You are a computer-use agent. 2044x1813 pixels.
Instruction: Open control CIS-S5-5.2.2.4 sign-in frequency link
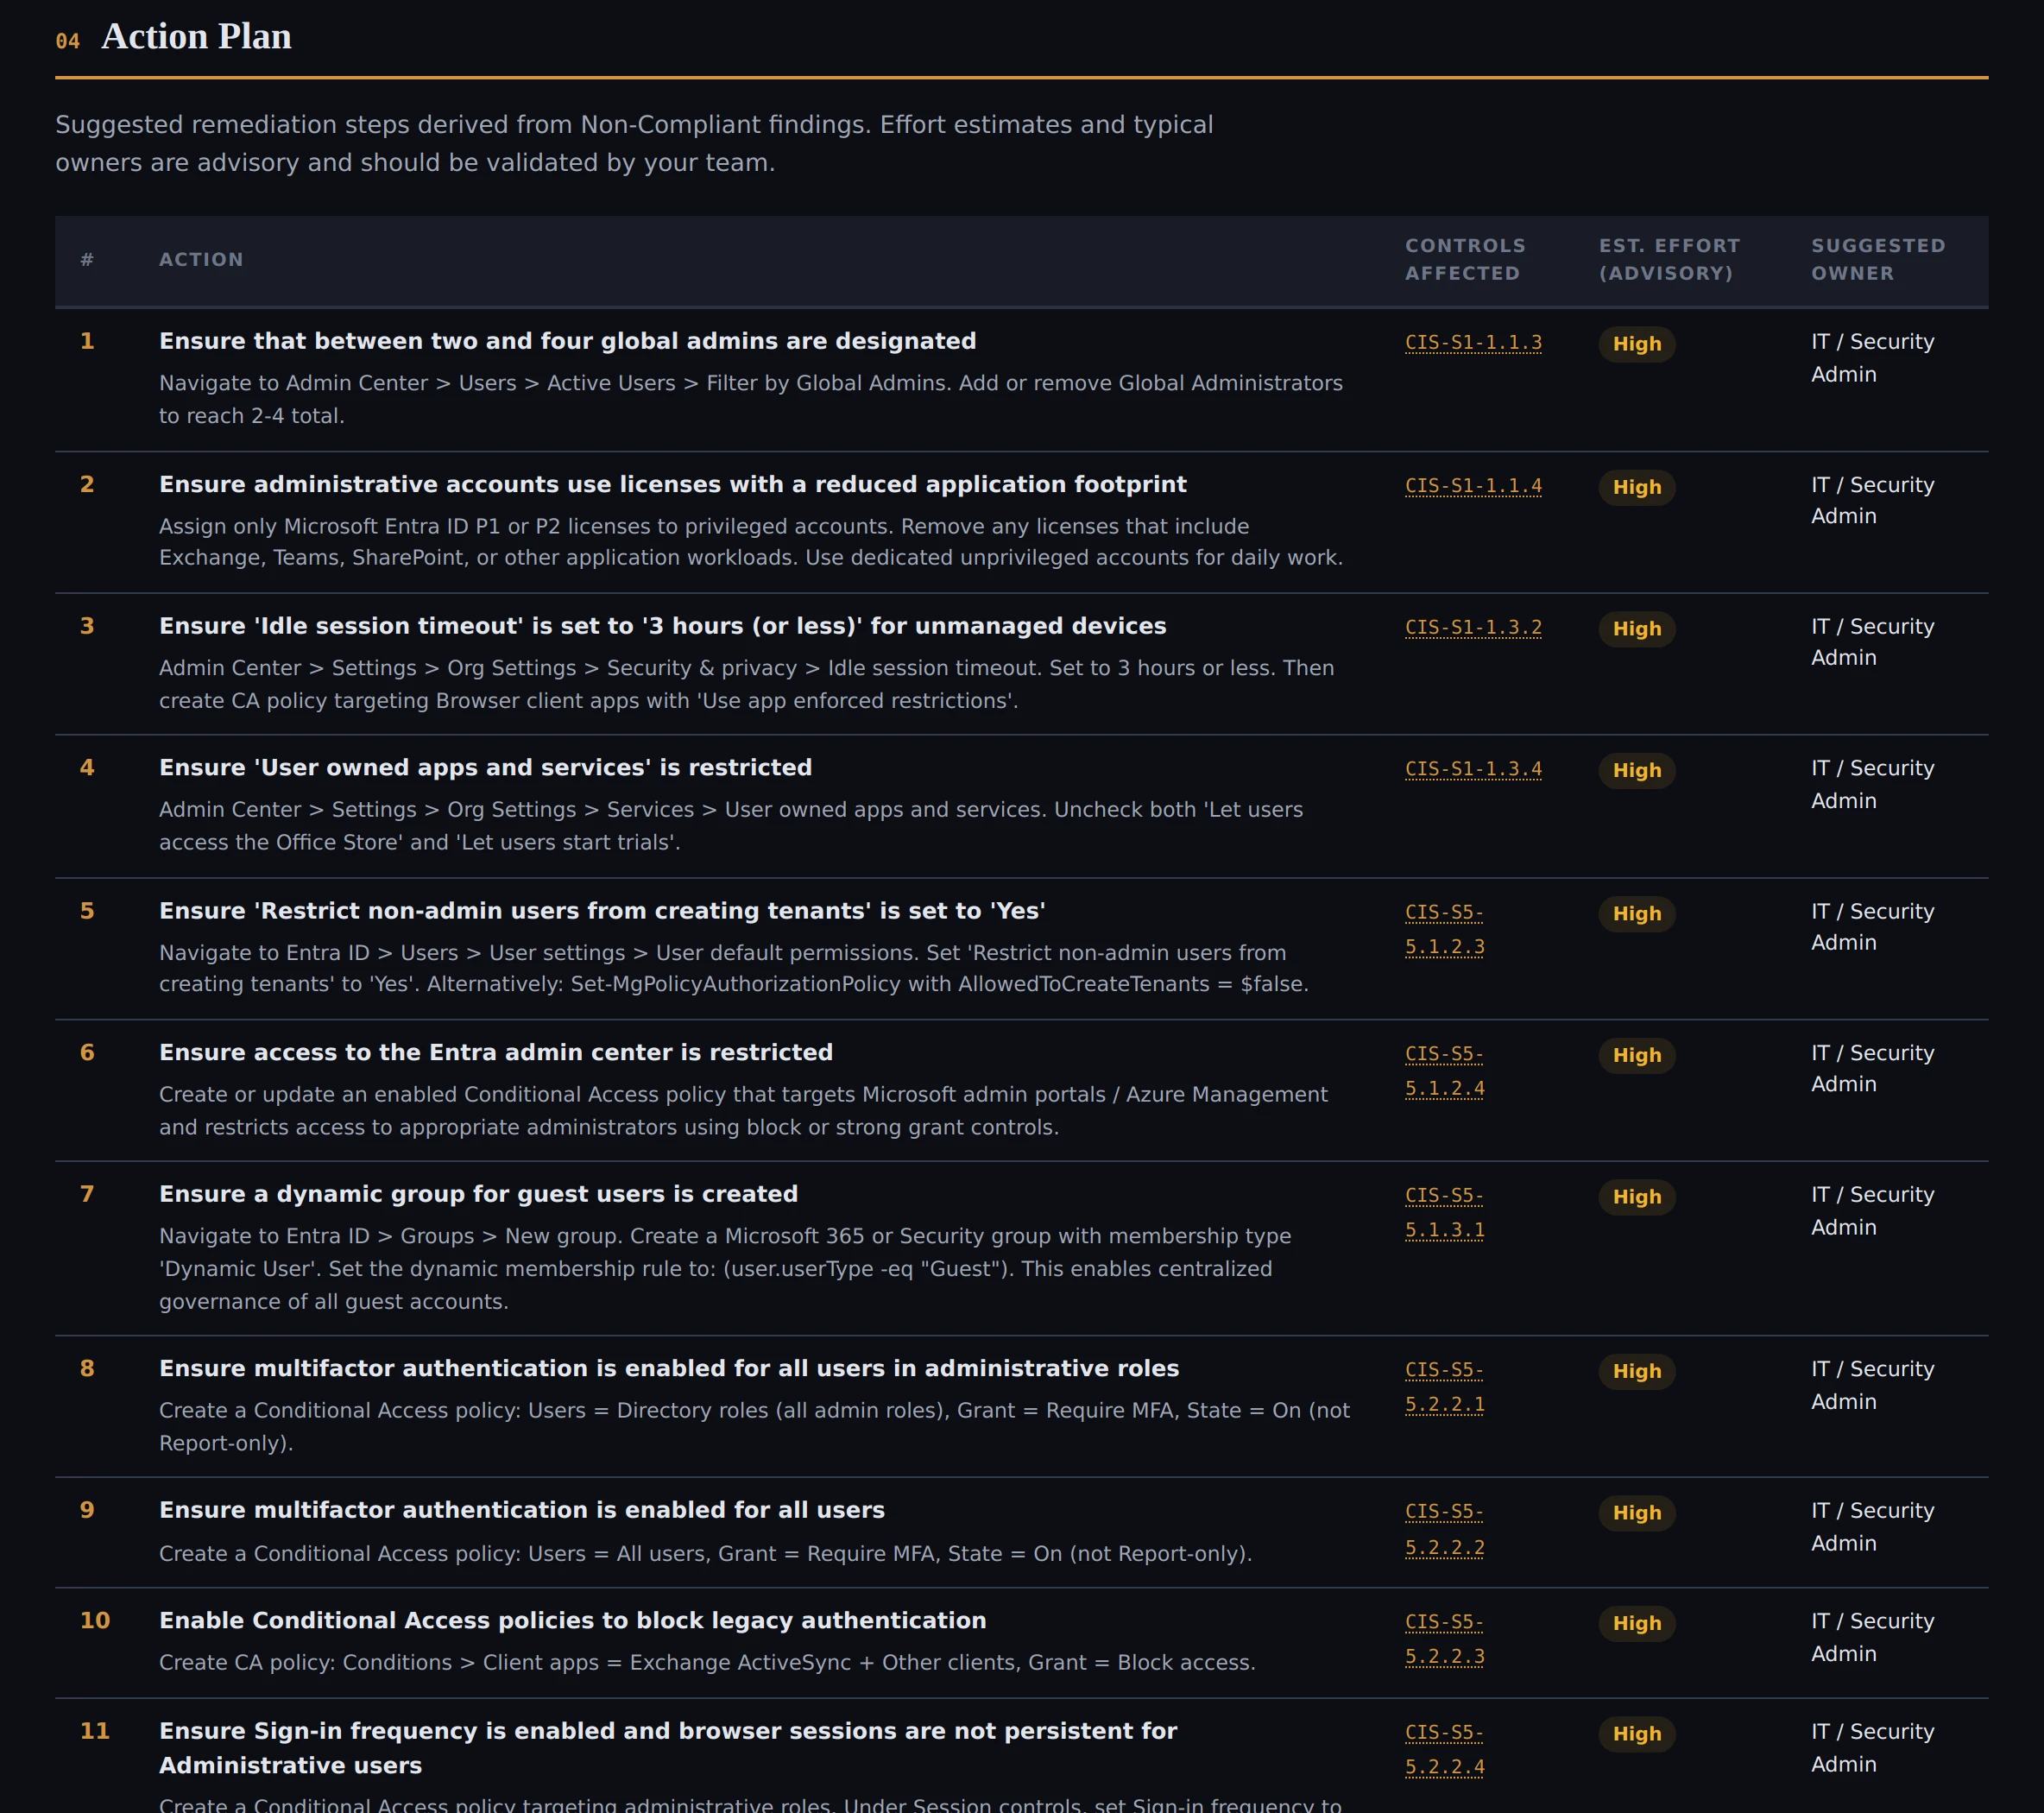coord(1444,1750)
